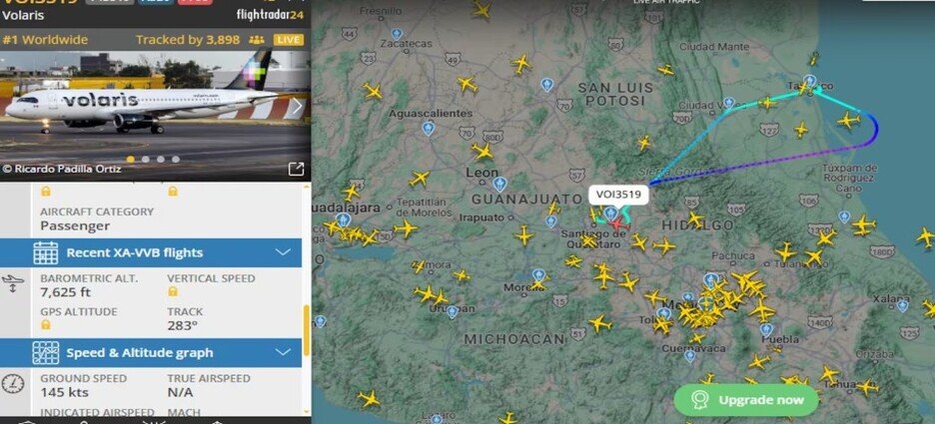Click the locked Vertical Speed padlock icon
935x424 pixels.
coord(173,291)
